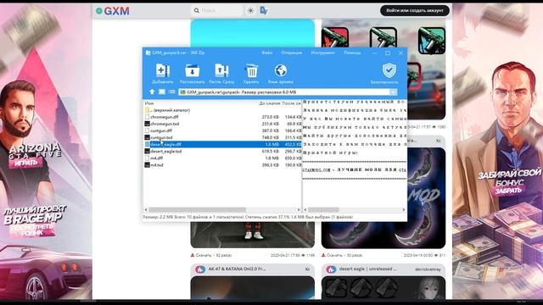Click the status bar summary text

(x=248, y=217)
